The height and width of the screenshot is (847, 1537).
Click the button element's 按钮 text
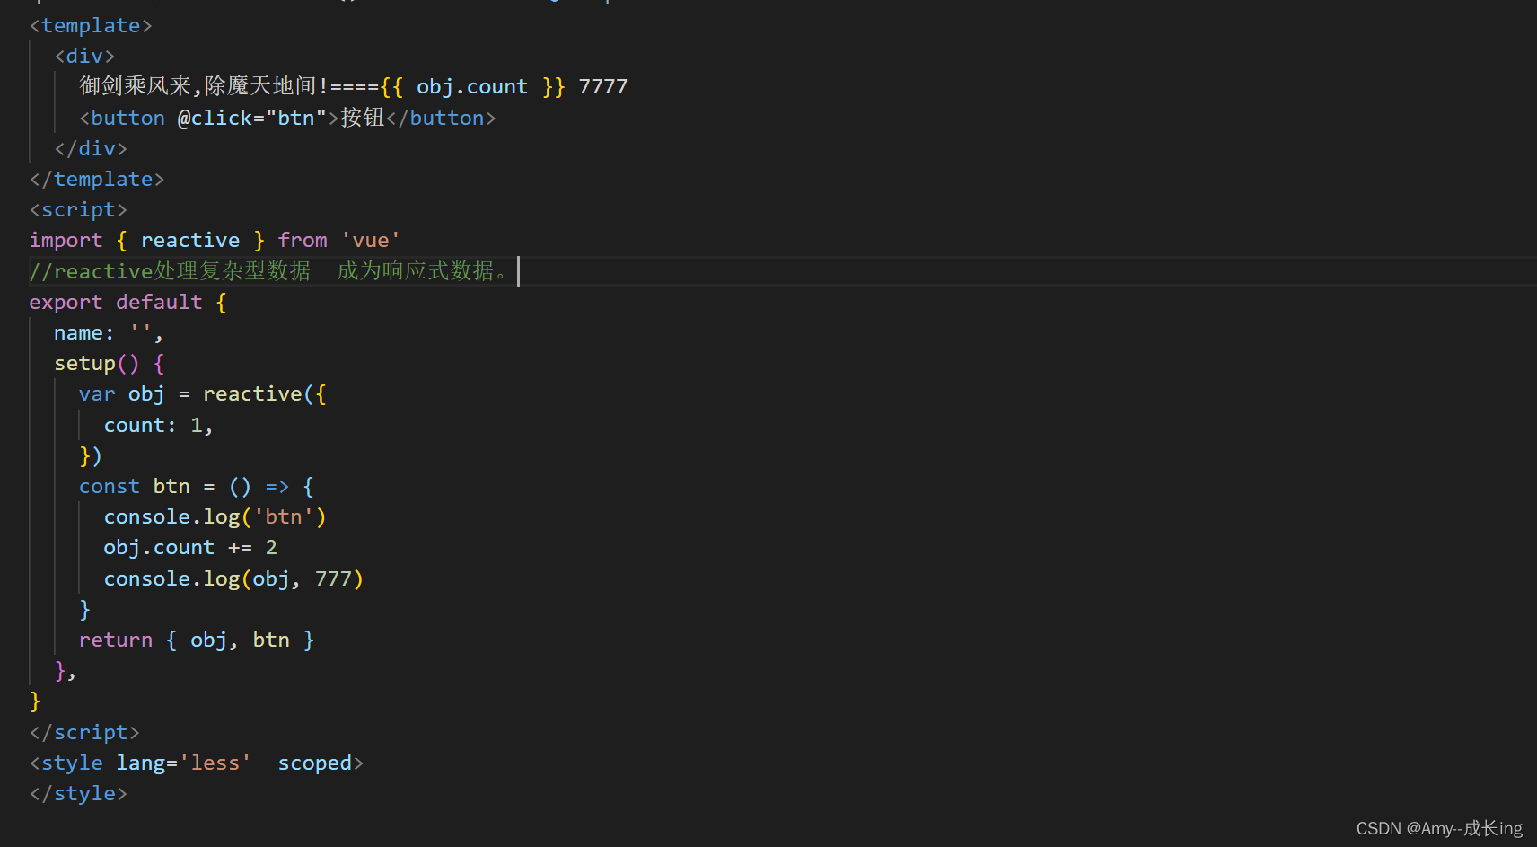[361, 117]
